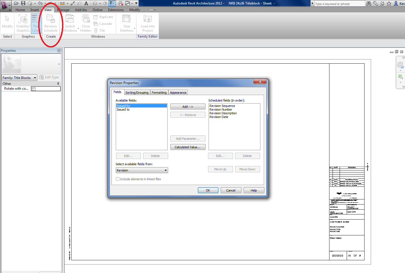The width and height of the screenshot is (405, 273).
Task: Click Close Hidden in the Windows panel
Action: coord(85,23)
